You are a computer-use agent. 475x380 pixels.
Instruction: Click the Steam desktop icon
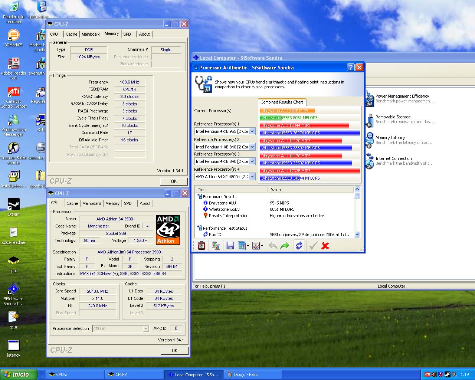[14, 207]
